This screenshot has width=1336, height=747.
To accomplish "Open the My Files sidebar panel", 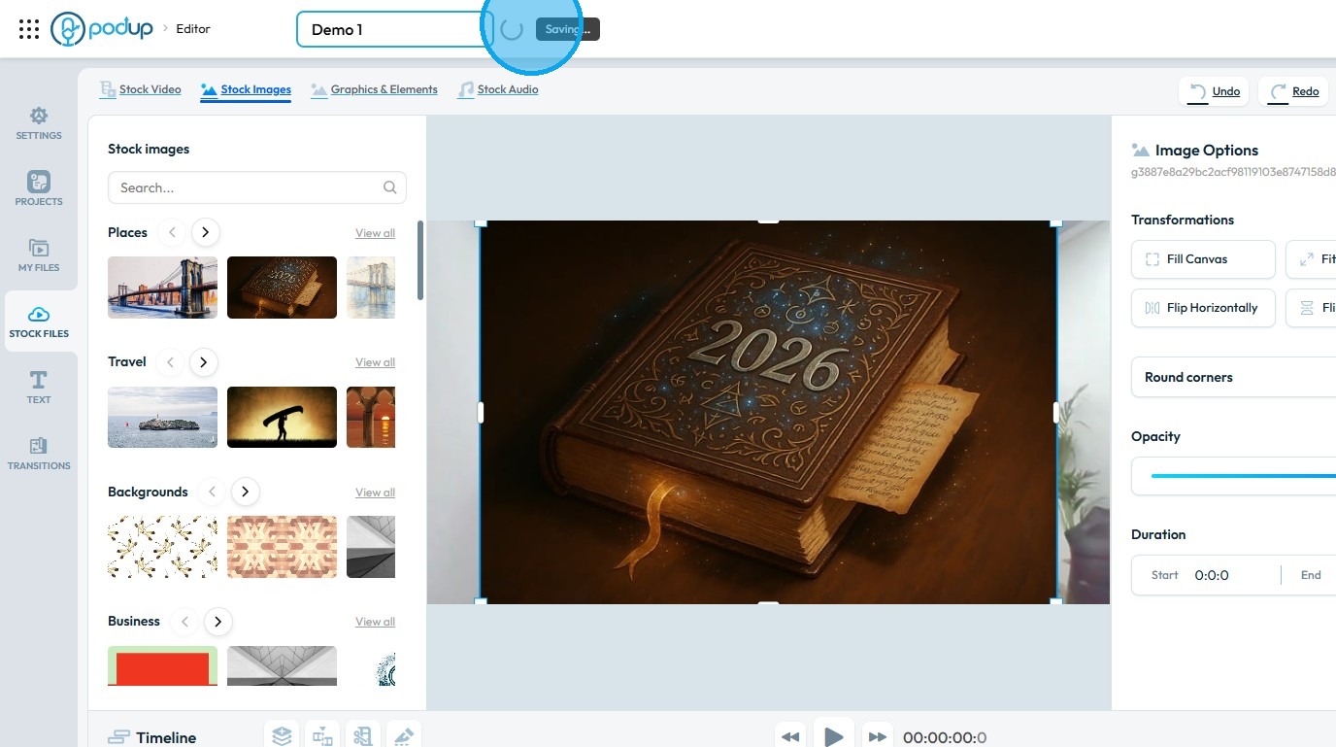I will pos(39,255).
